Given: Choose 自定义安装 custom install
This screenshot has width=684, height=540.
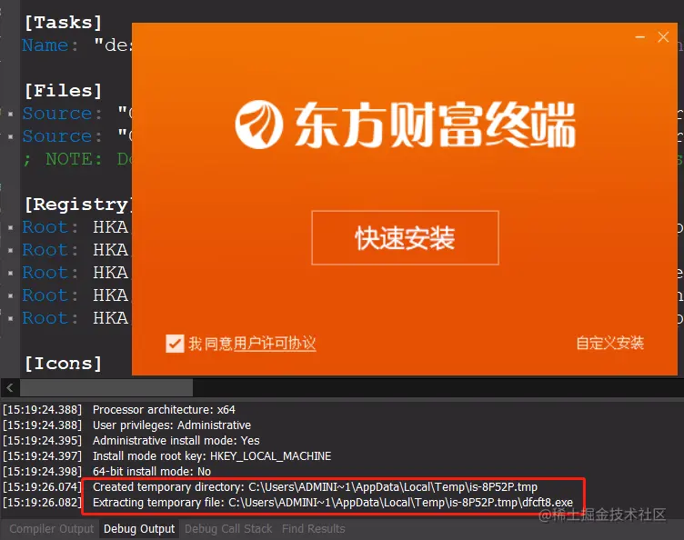Looking at the screenshot, I should 609,343.
